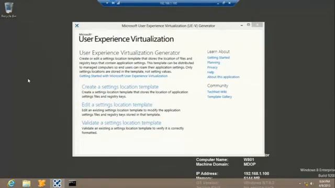Click the Machine Domain value MDOP
The height and width of the screenshot is (188, 335).
click(250, 164)
